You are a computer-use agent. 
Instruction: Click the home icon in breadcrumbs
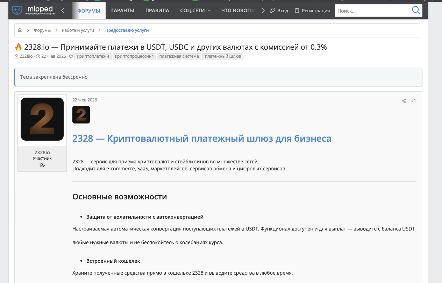coord(20,30)
